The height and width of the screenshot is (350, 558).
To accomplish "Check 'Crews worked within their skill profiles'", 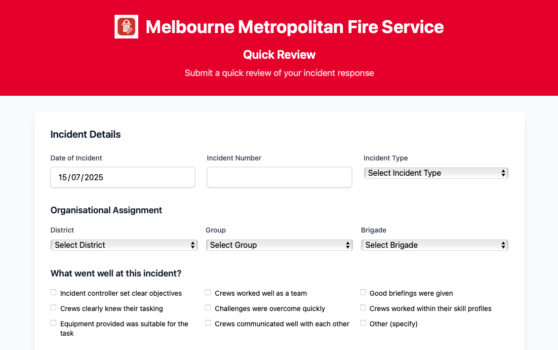I will point(363,308).
